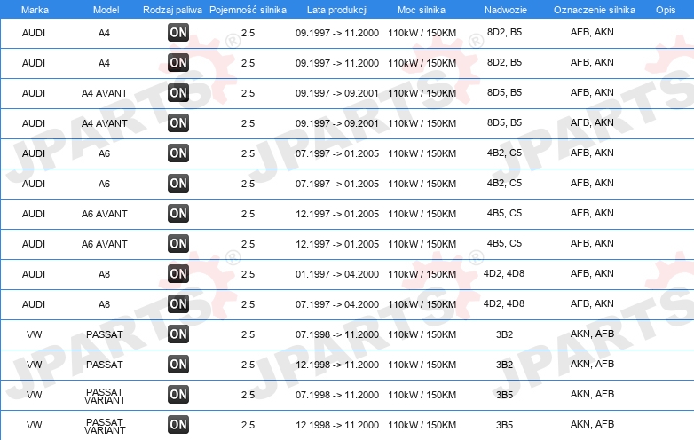694x440 pixels.
Task: Click the Opis column header
Action: pyautogui.click(x=666, y=10)
